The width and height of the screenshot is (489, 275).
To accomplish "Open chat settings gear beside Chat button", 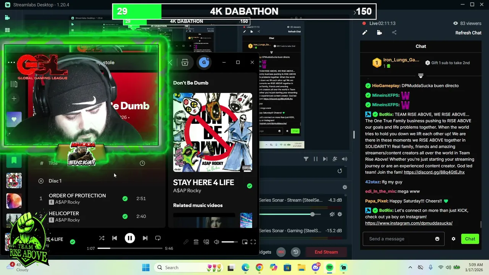I will click(x=453, y=239).
